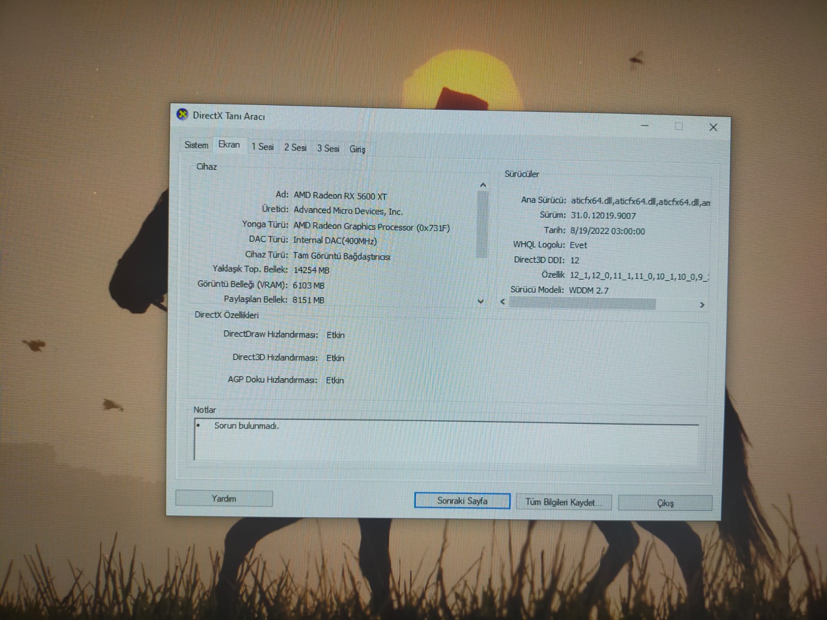
Task: Click the Ana Sürücü aticfx64.dll value
Action: coord(640,202)
